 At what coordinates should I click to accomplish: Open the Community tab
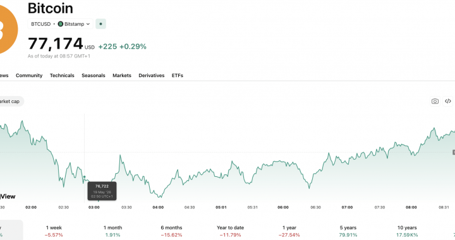point(29,75)
